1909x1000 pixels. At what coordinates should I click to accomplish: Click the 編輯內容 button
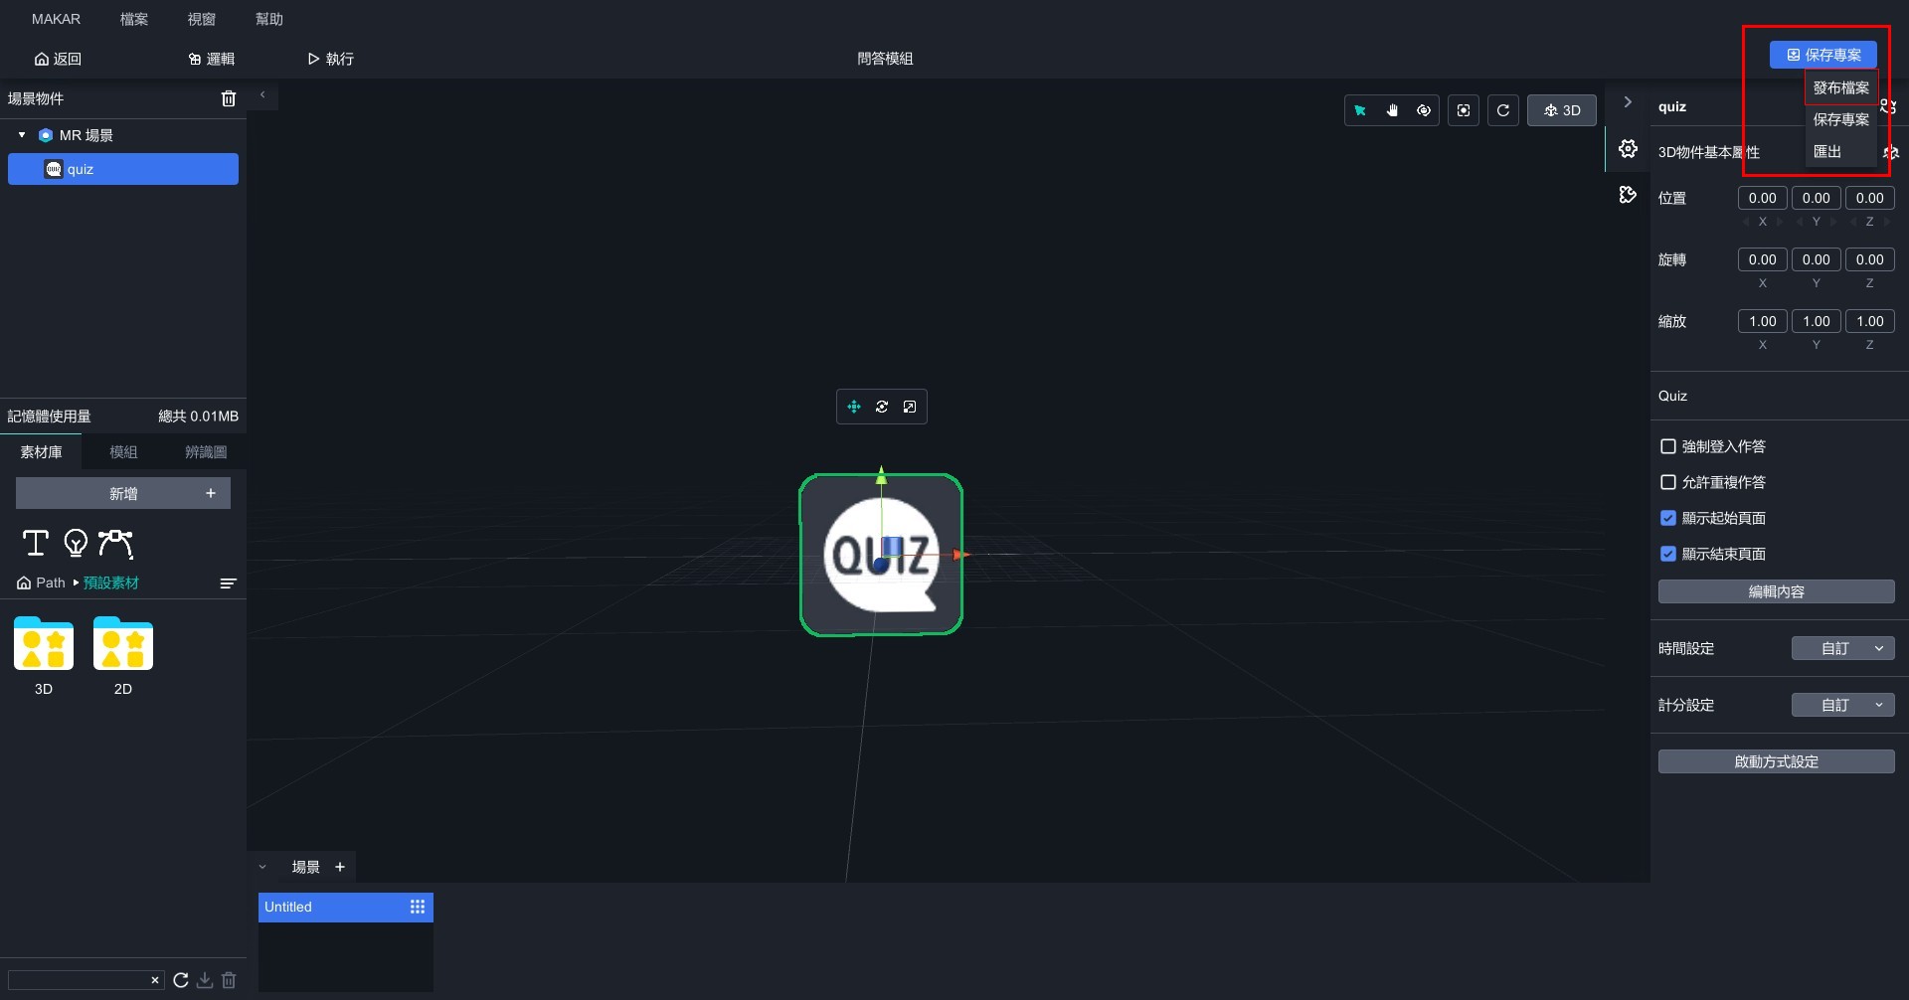(x=1776, y=591)
